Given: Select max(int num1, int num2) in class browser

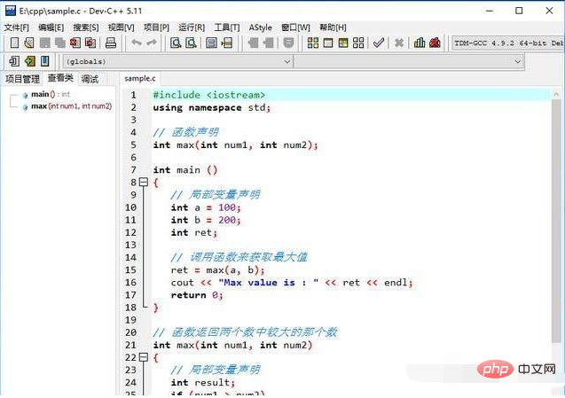Looking at the screenshot, I should coord(71,106).
